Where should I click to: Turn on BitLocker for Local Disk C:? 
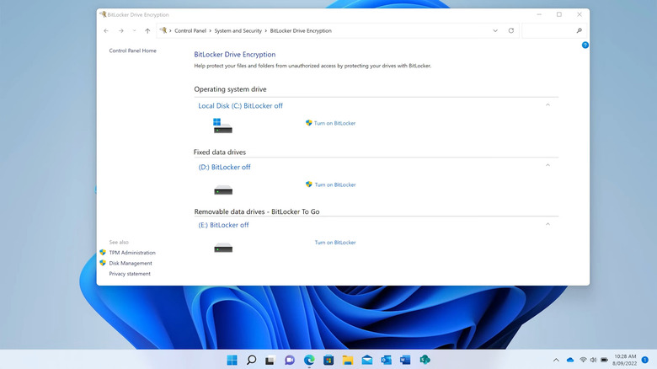334,123
